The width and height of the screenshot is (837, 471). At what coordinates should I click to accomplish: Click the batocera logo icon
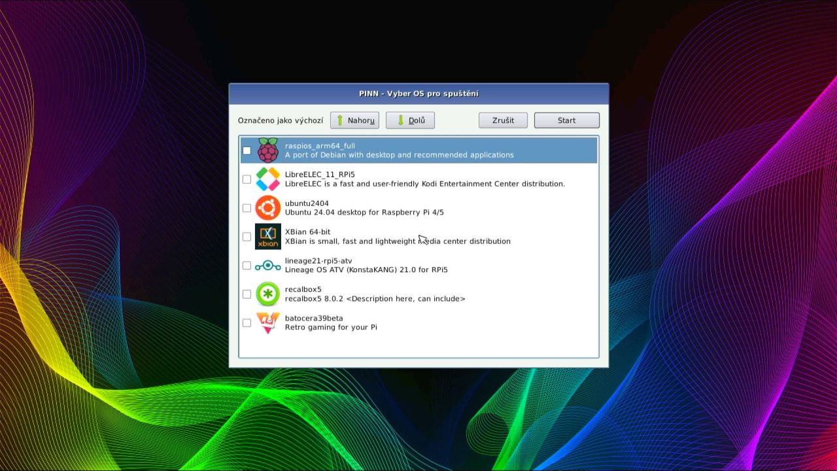coord(267,323)
